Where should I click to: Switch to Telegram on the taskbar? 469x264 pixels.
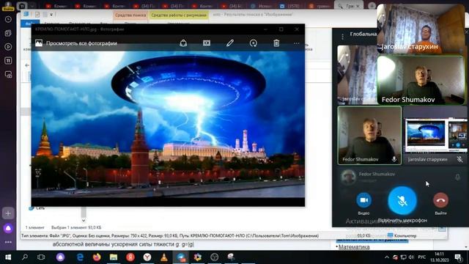coord(181,257)
